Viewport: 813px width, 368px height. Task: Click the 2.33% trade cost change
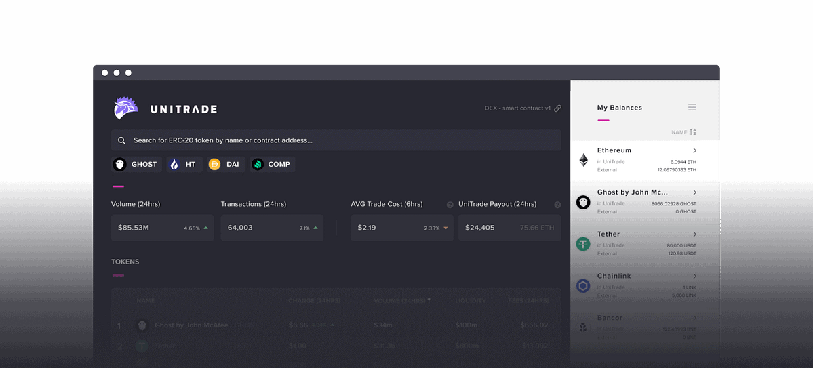[431, 228]
